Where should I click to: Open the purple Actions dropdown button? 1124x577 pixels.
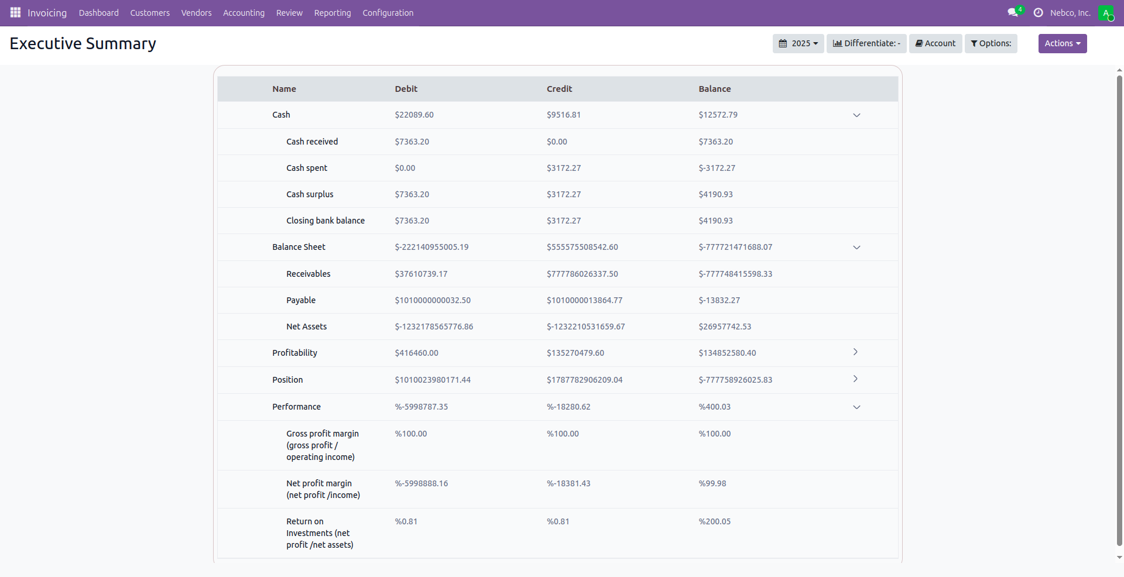point(1062,43)
